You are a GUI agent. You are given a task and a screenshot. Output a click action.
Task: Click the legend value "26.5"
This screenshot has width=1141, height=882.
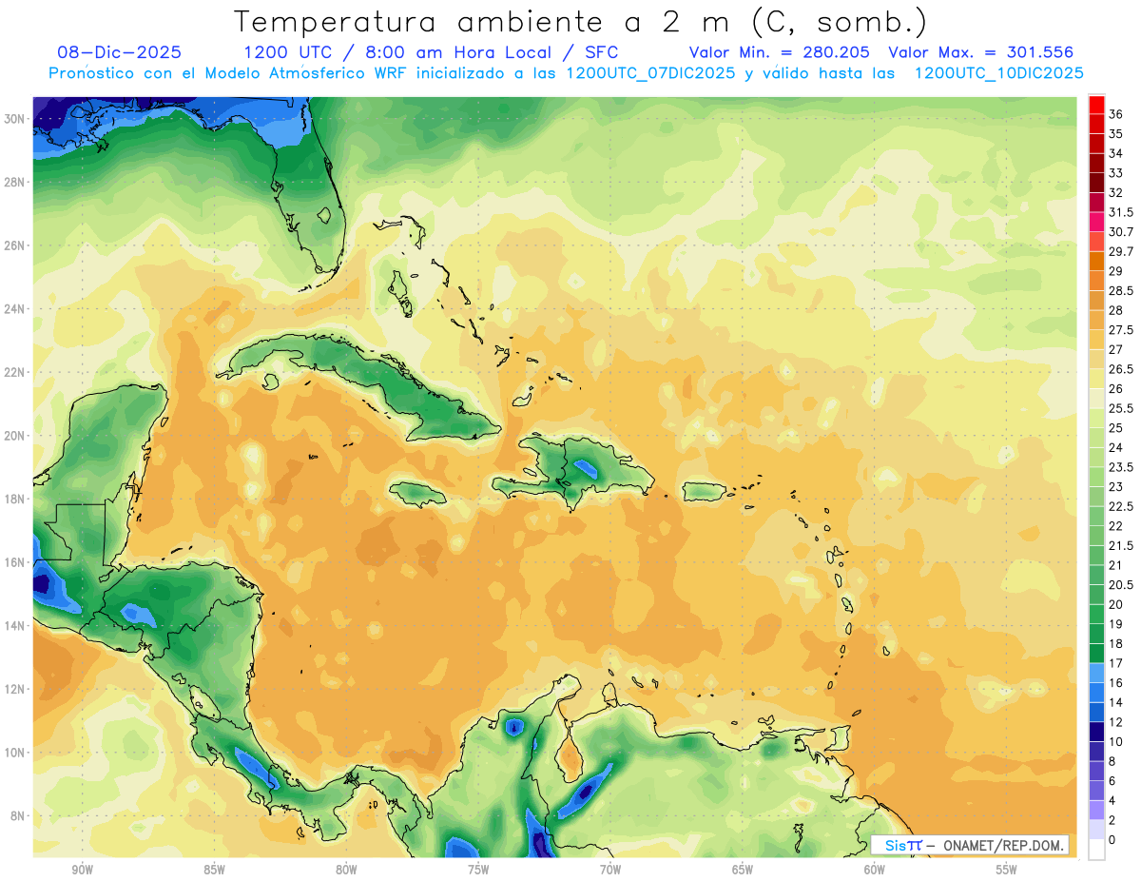pos(1120,369)
